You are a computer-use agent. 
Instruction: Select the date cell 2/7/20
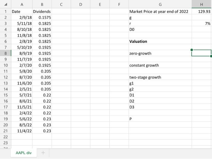[22, 65]
